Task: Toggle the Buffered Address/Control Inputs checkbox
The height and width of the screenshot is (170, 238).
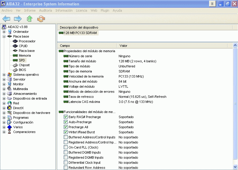Action: click(66, 137)
